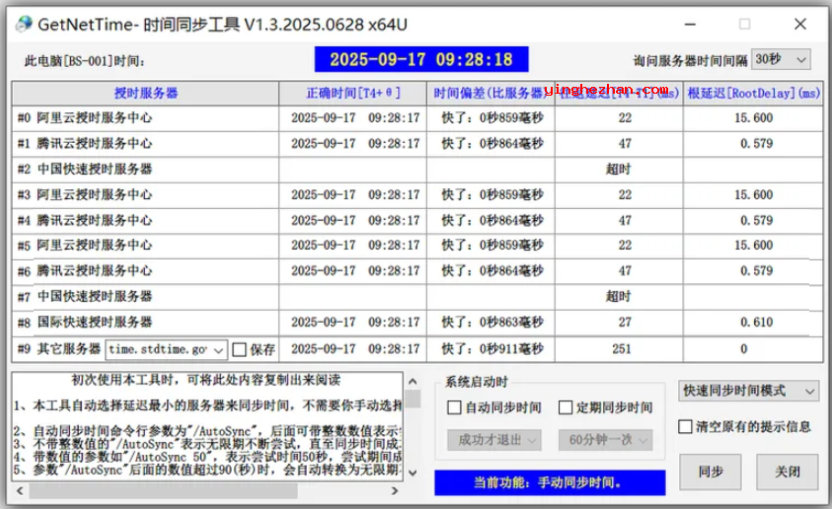Enable the 定期同步时间 checkbox
The image size is (832, 509).
(x=566, y=407)
